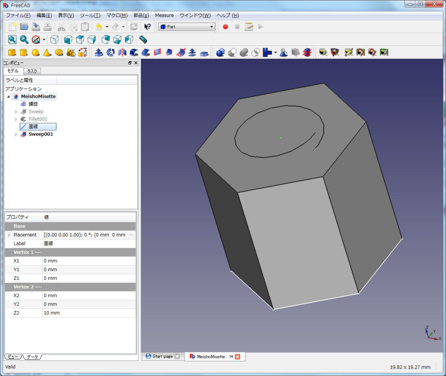This screenshot has width=446, height=376.
Task: Create a cone primitive
Action: (x=47, y=52)
